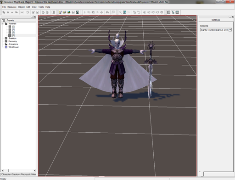Open the View menu

pos(34,7)
